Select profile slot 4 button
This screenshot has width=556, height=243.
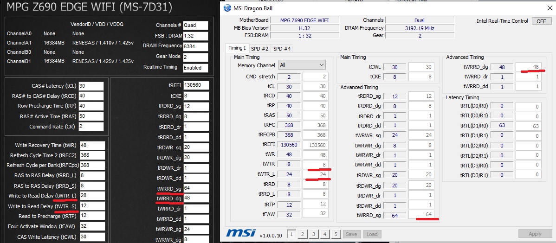(324, 234)
